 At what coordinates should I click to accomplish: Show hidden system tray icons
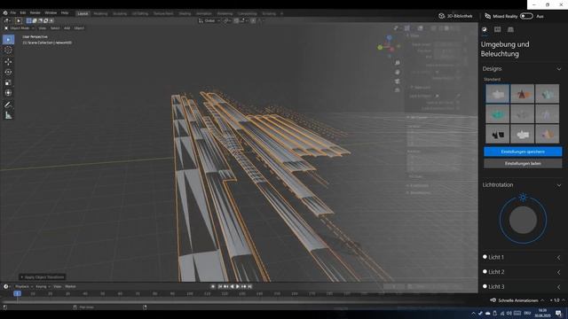473,313
